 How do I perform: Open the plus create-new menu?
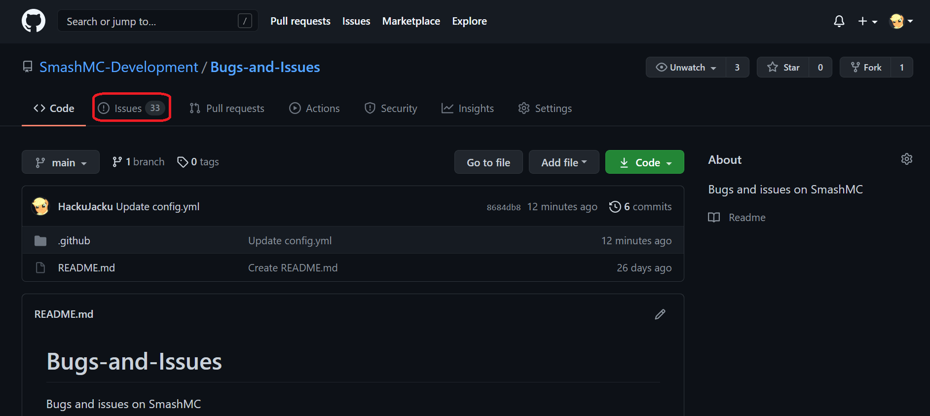(x=867, y=21)
